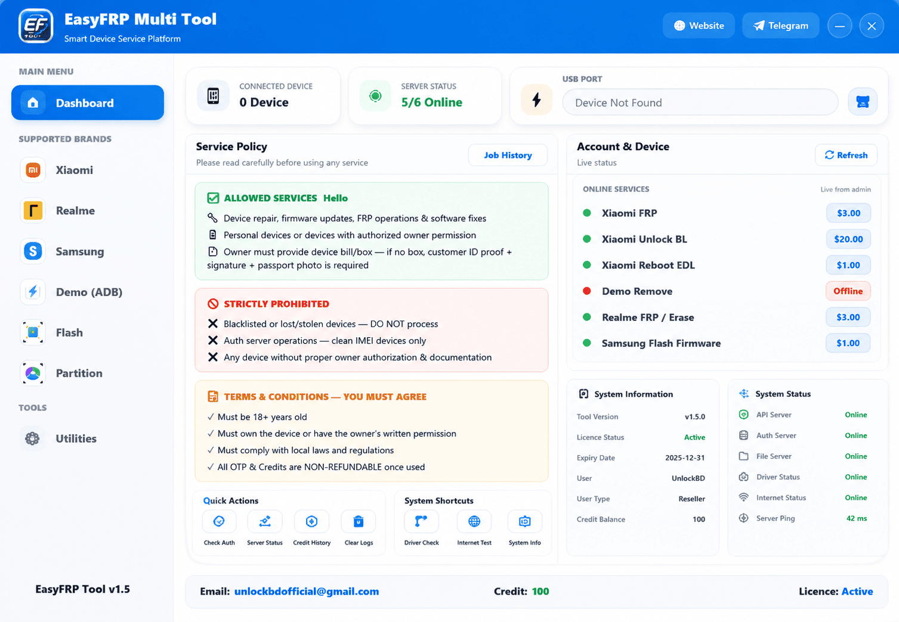Click the Demo Remove red status dot
Image resolution: width=899 pixels, height=622 pixels.
click(x=587, y=291)
